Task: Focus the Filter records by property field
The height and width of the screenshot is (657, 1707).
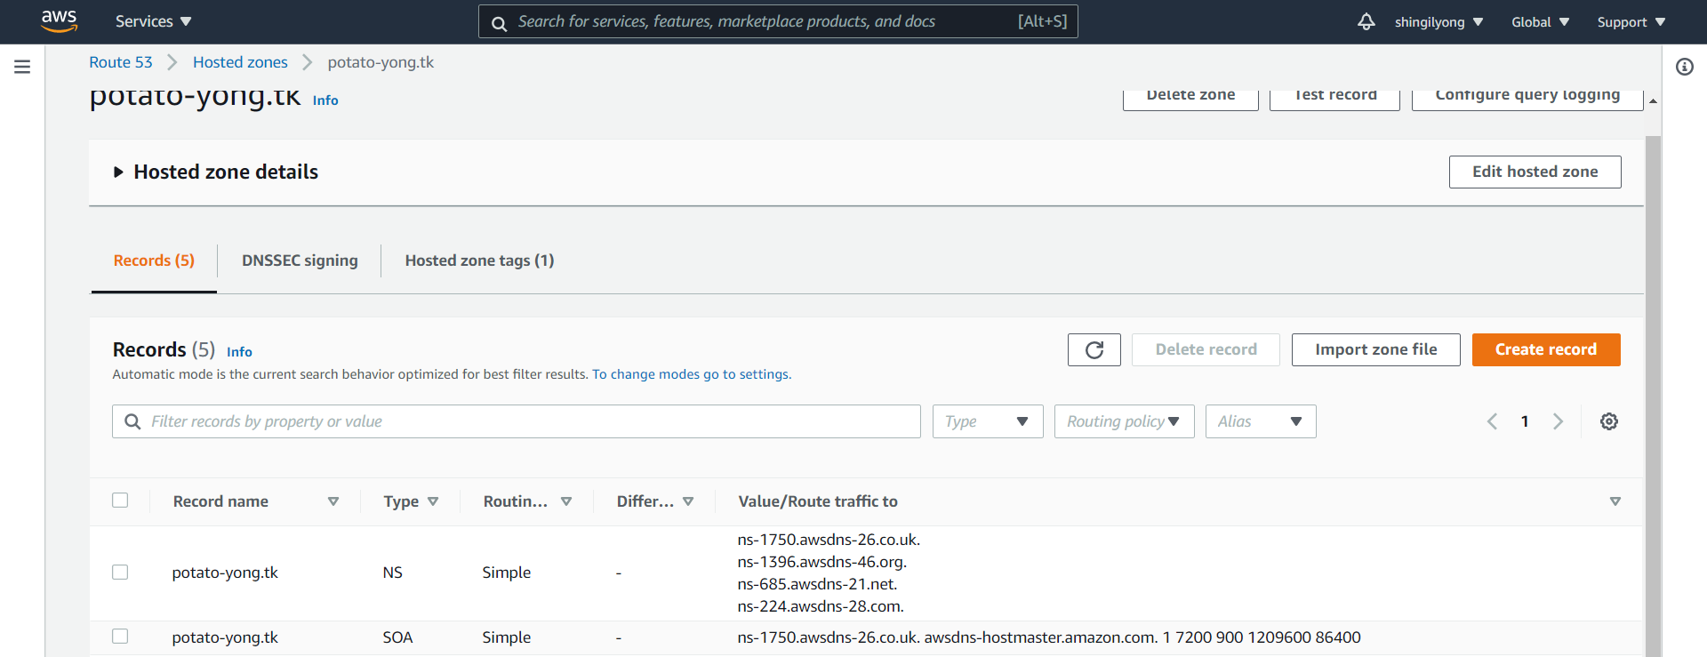Action: [517, 421]
